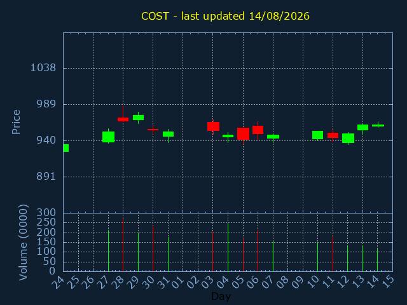The image size is (407, 305).
Task: Select the green candlestick for day 07
Action: [x=273, y=137]
